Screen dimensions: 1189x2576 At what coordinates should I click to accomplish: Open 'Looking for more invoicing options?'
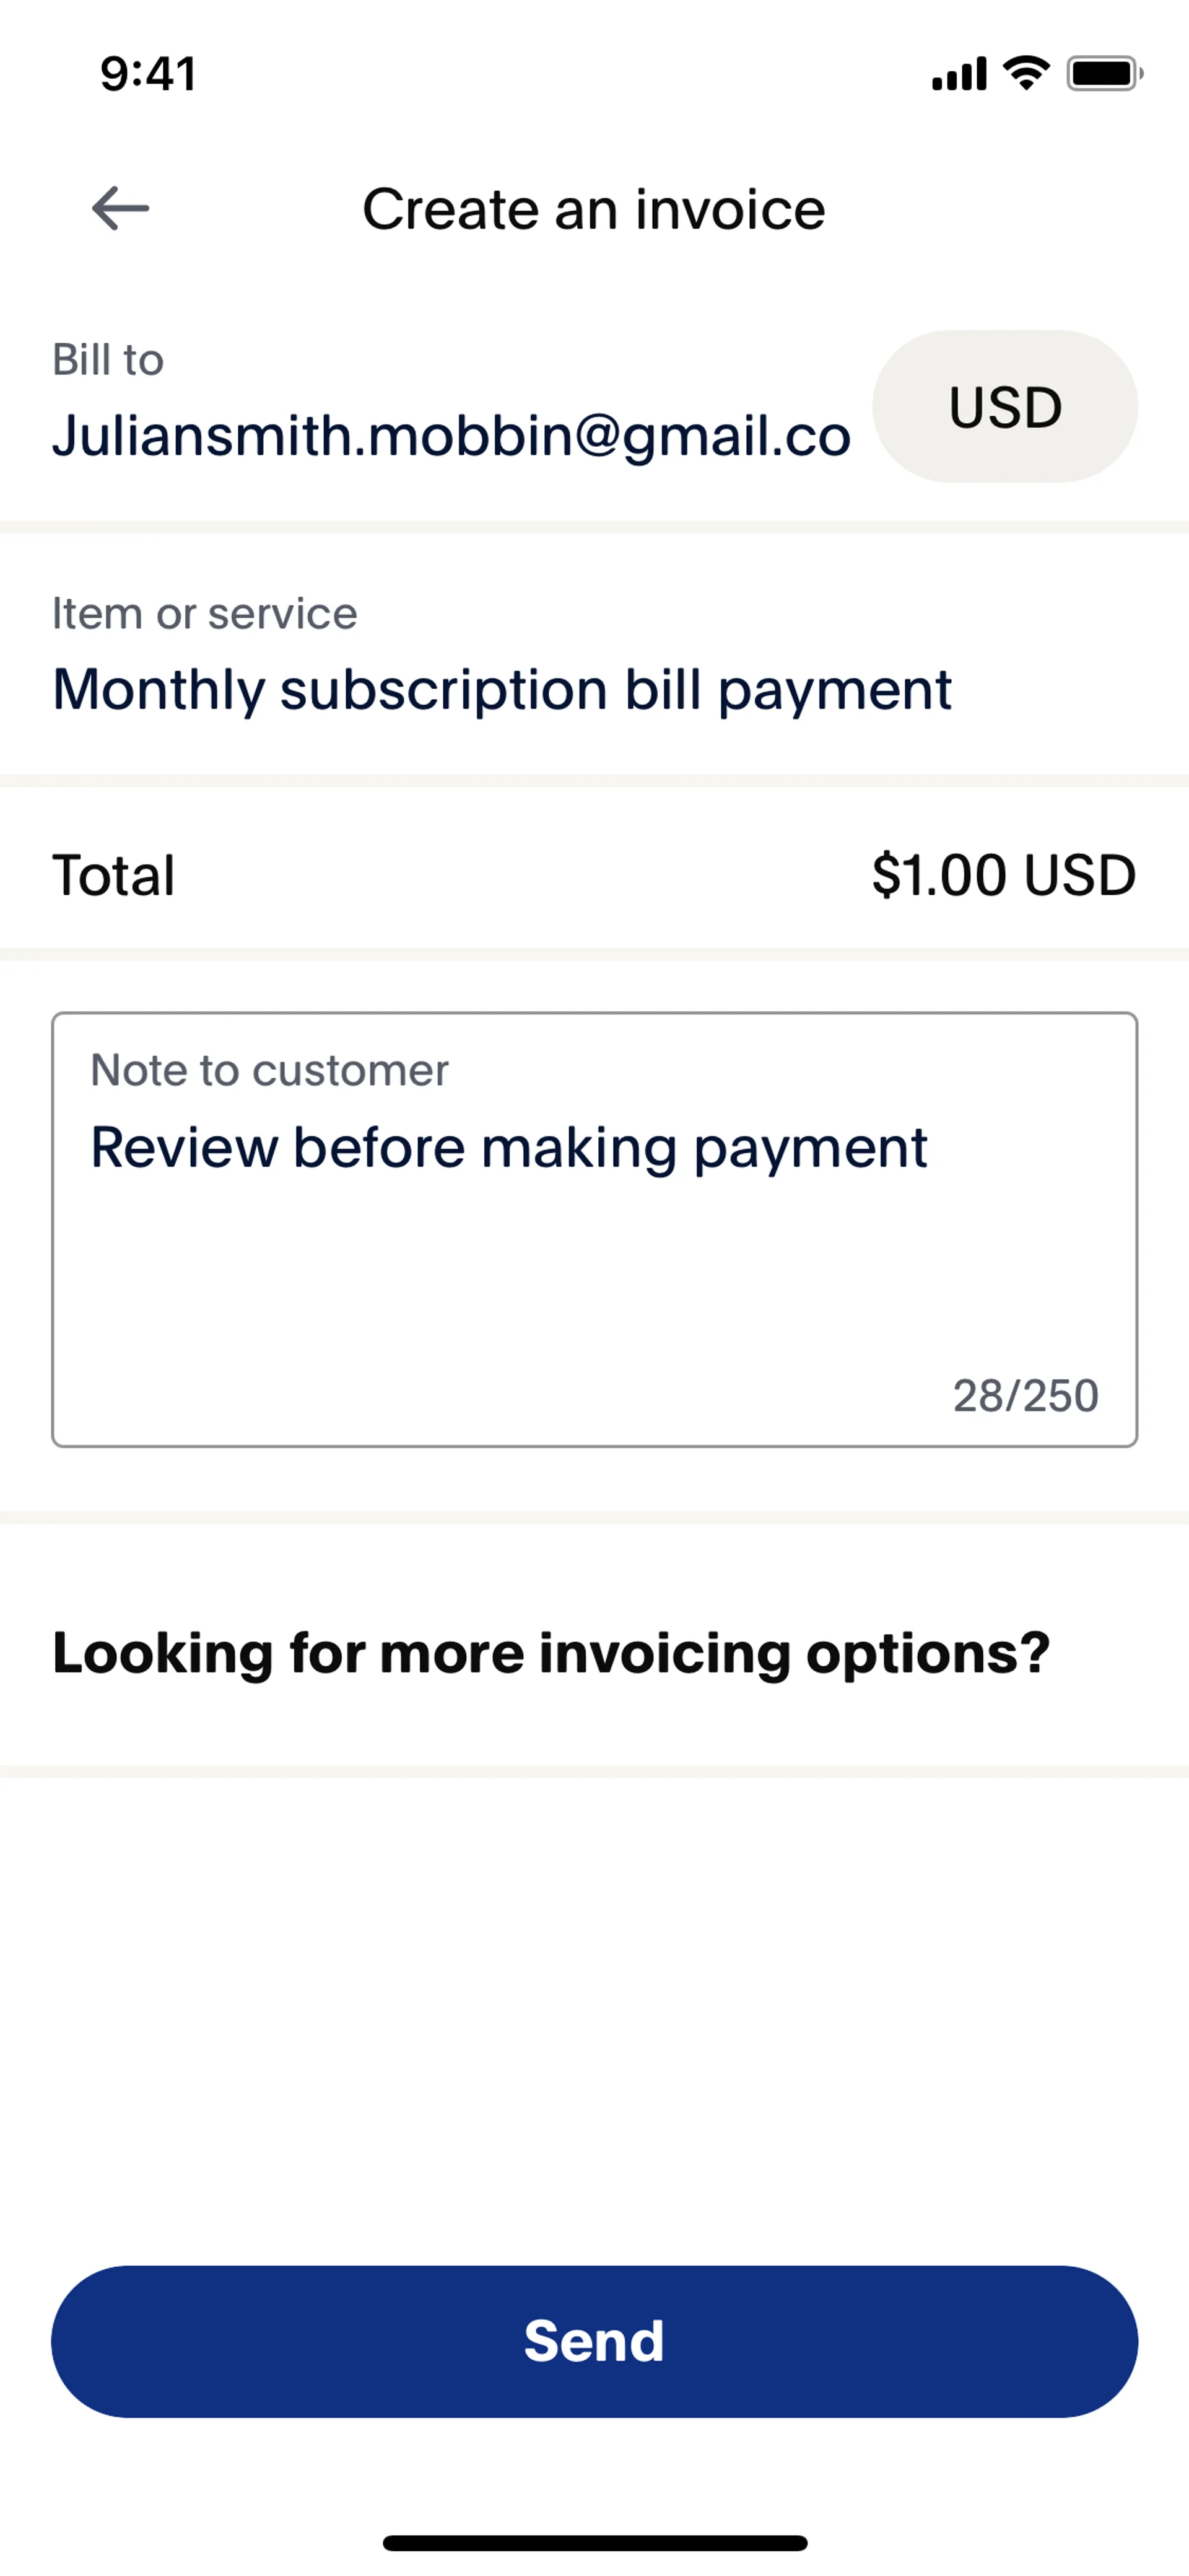(x=551, y=1652)
